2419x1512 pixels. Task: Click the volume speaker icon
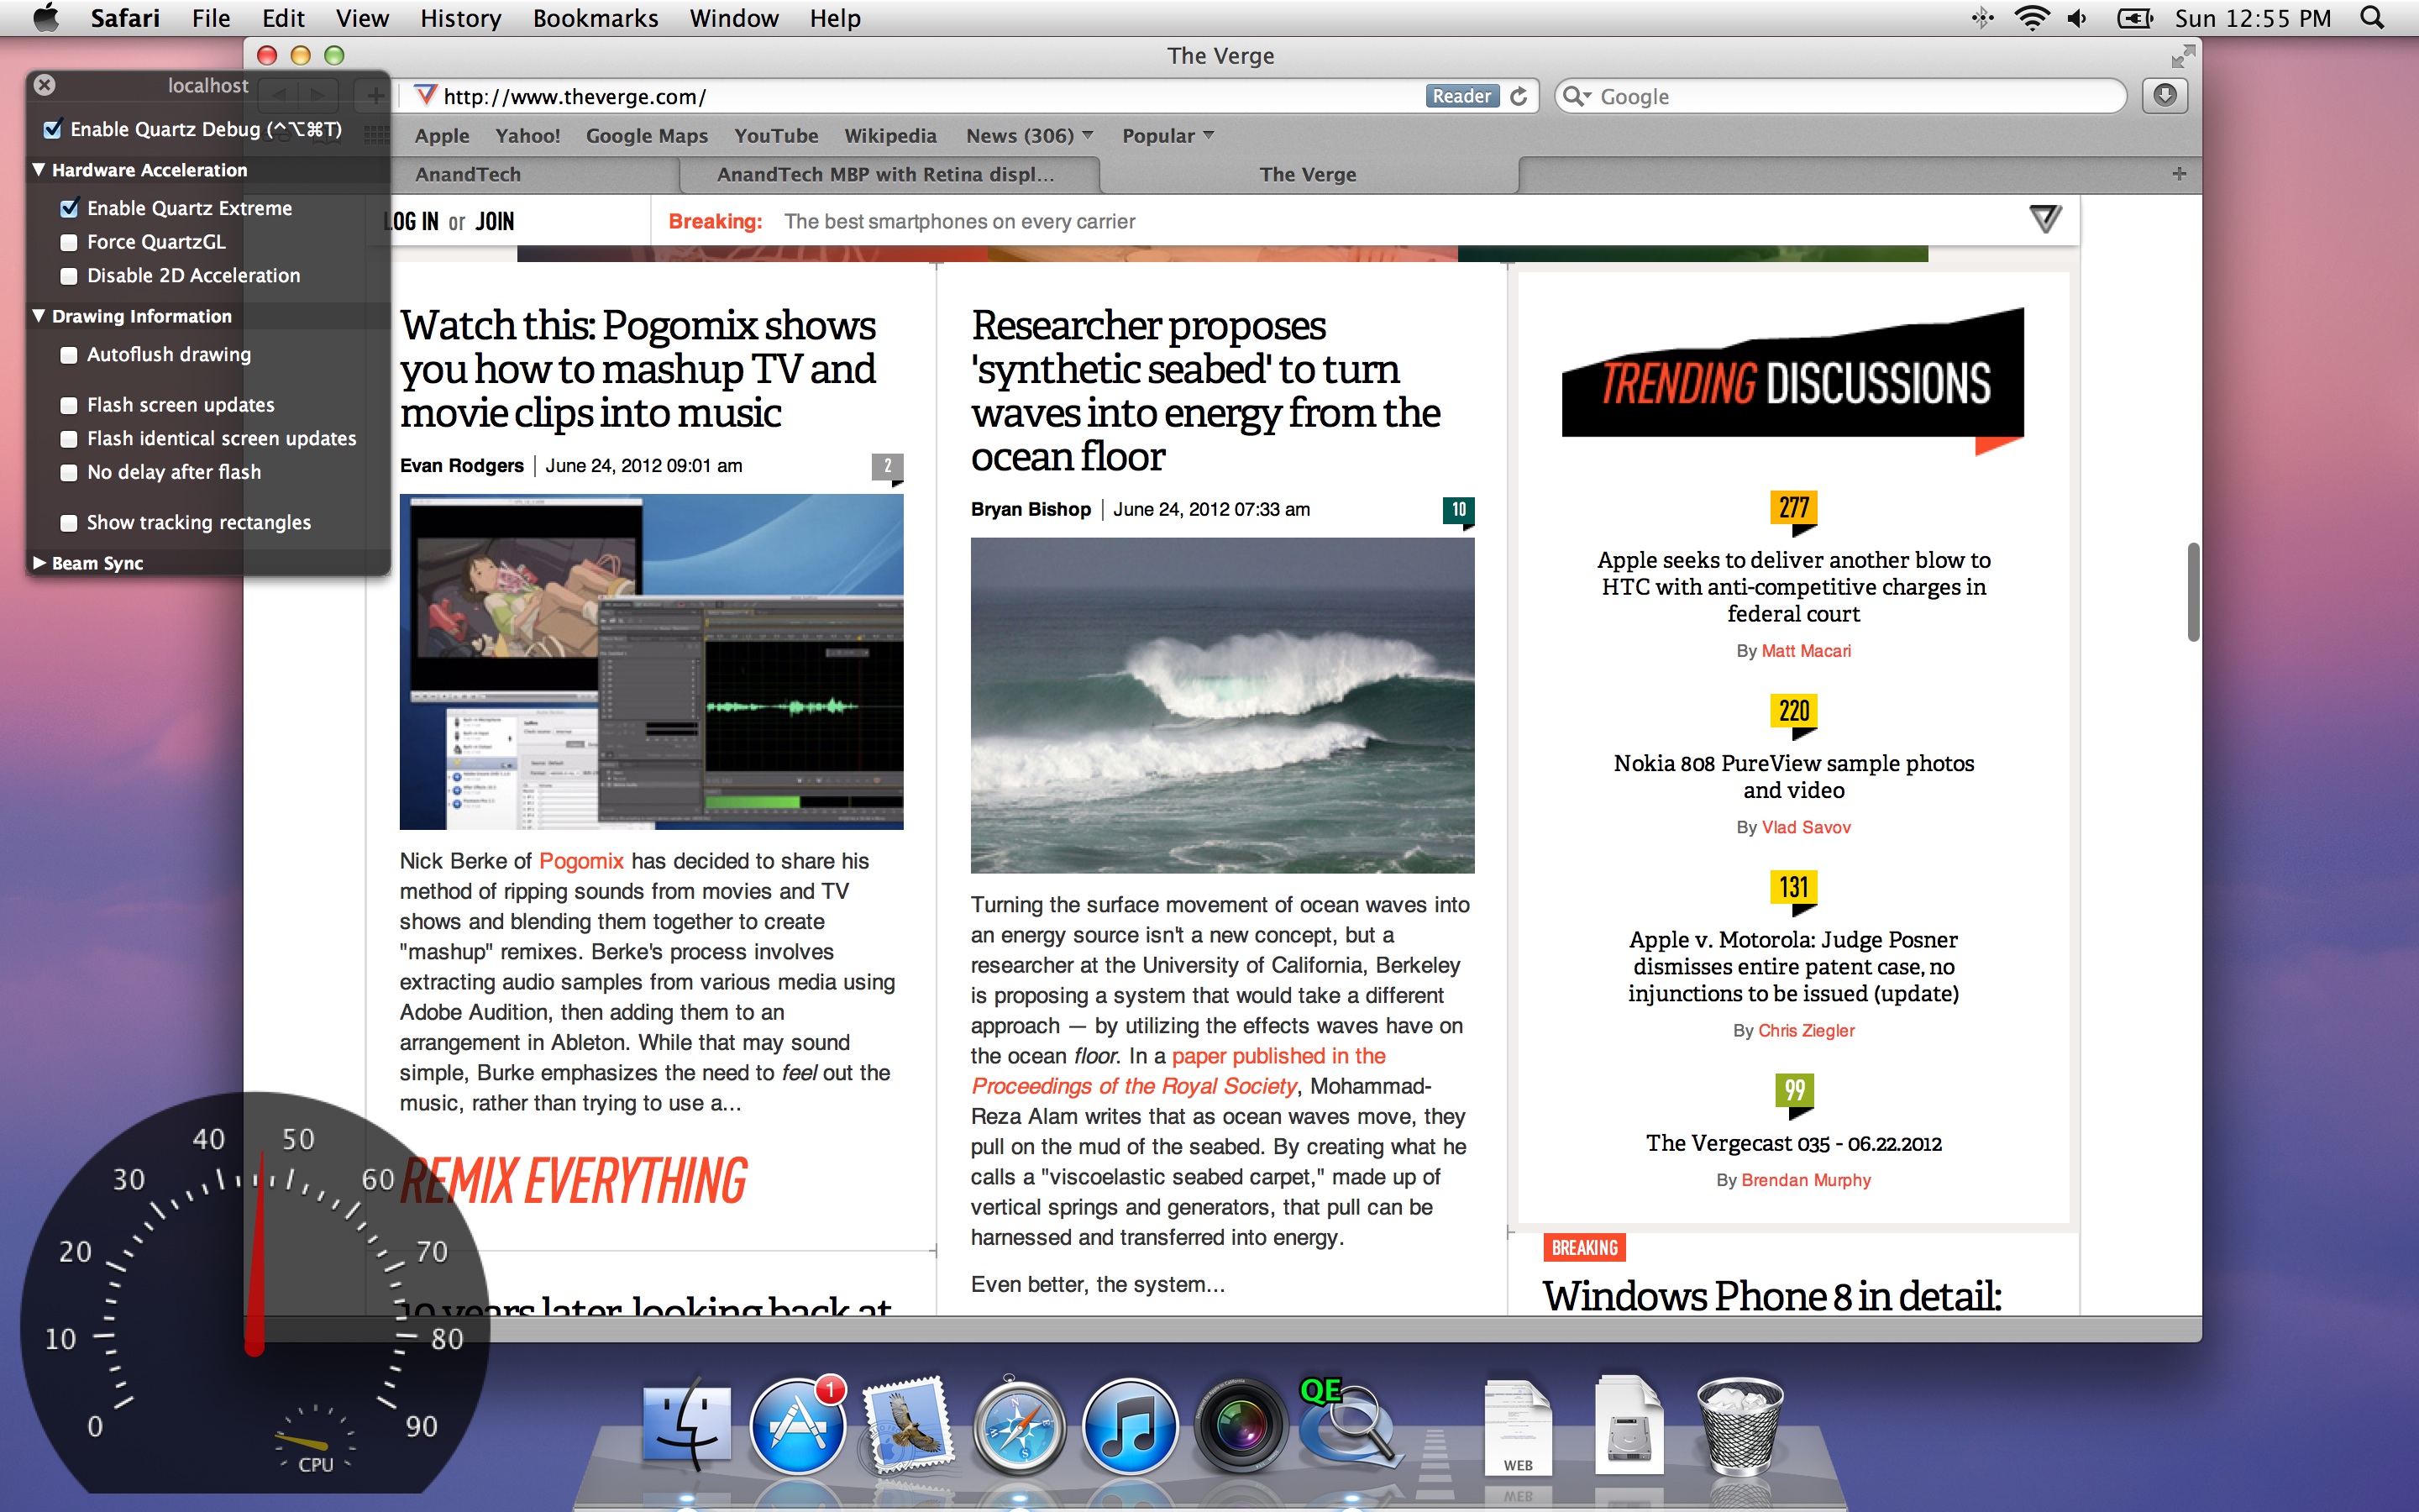point(2079,18)
